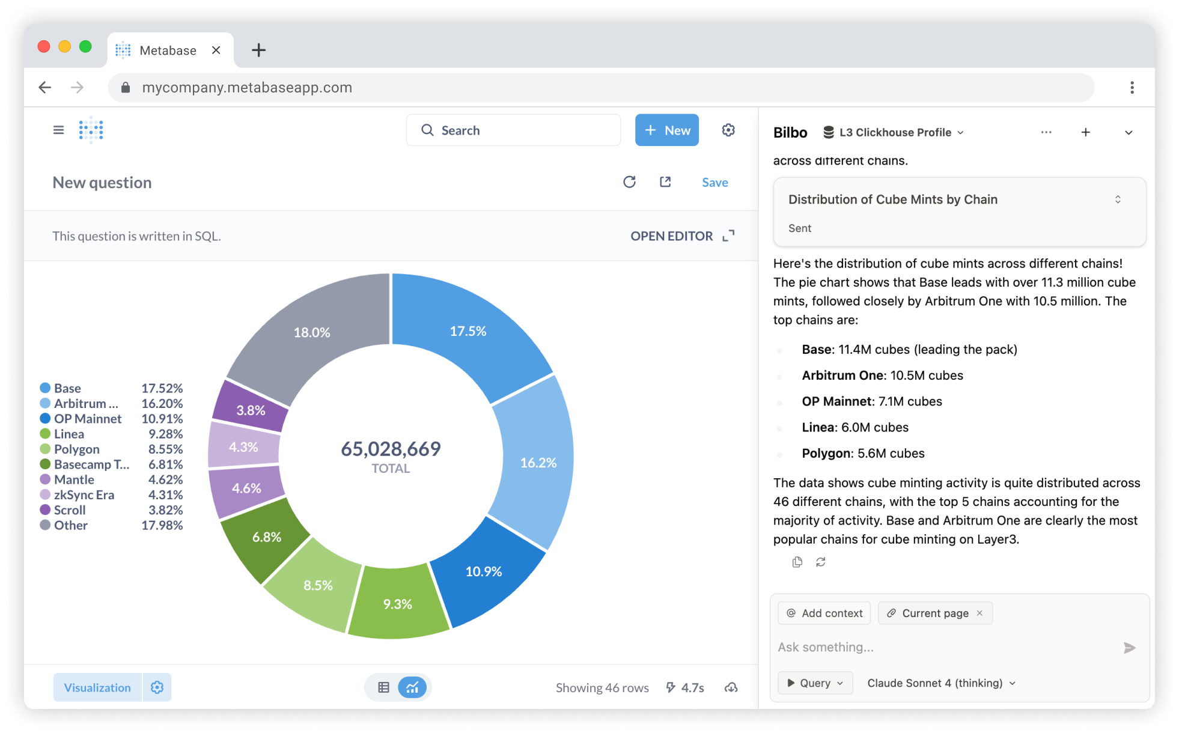Click the OP Mainnet legend label

[88, 419]
